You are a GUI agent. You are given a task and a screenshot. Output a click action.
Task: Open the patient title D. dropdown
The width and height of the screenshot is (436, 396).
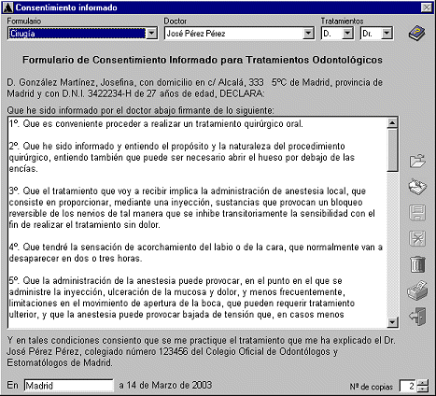pos(347,34)
